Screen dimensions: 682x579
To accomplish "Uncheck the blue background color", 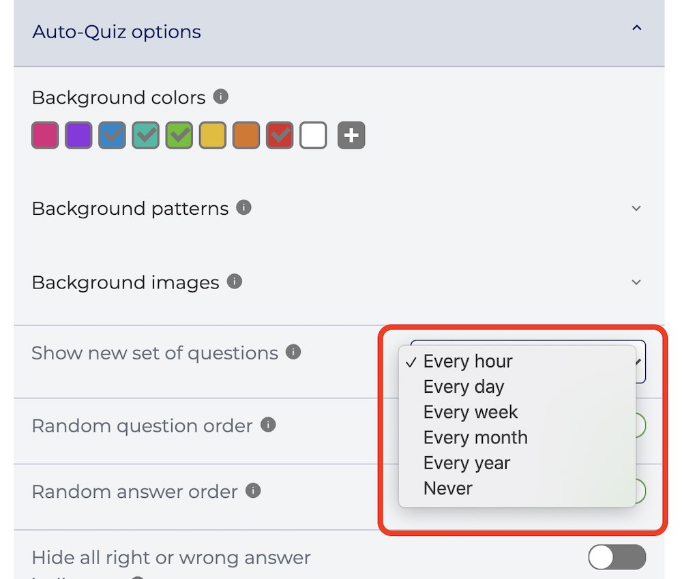I will coord(112,135).
